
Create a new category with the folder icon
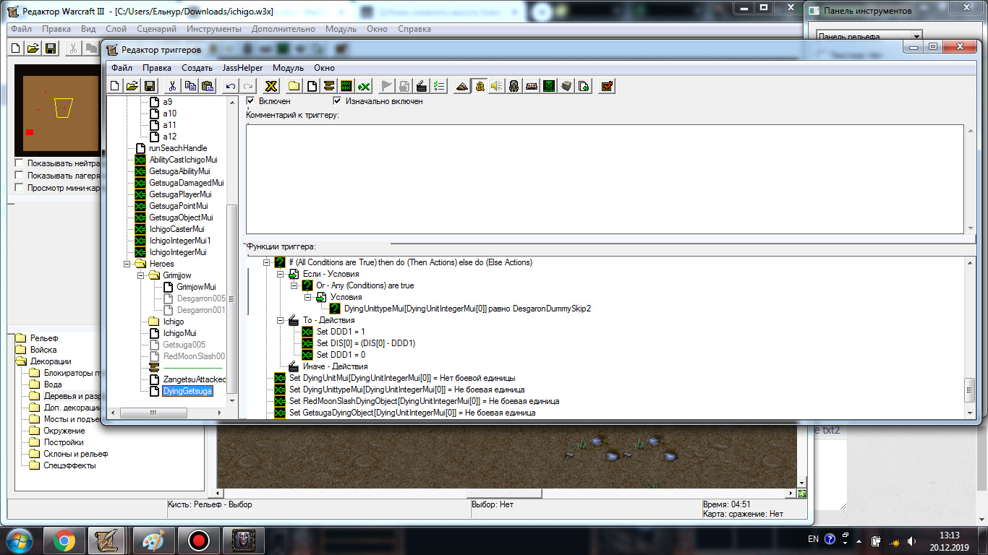(x=294, y=86)
